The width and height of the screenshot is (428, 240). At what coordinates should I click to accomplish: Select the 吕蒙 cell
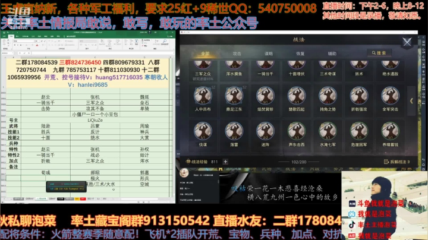95,126
